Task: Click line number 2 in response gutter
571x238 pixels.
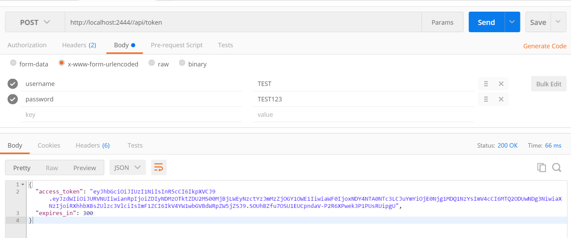Action: pyautogui.click(x=18, y=192)
